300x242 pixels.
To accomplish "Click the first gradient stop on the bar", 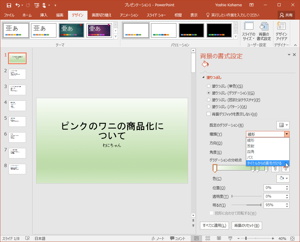I will (215, 169).
